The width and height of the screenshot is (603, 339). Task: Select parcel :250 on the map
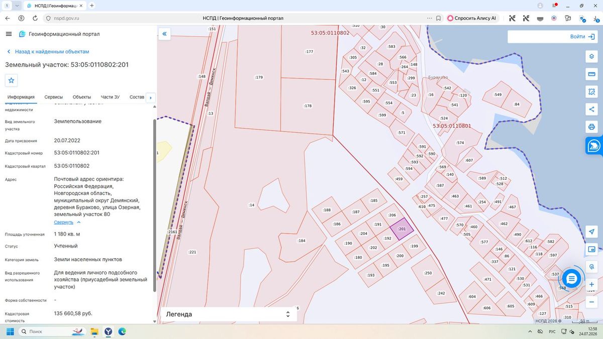428,273
